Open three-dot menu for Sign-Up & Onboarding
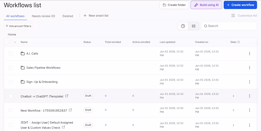 pyautogui.click(x=250, y=82)
